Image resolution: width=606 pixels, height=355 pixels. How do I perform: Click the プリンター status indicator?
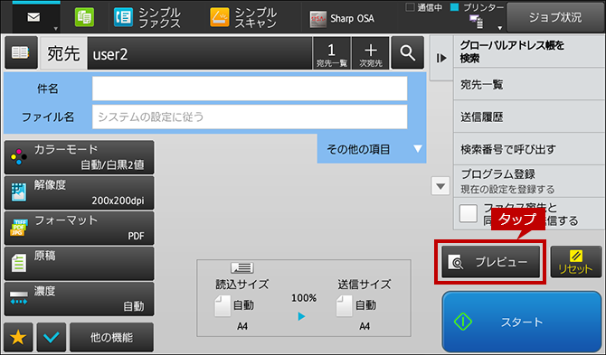(x=478, y=7)
